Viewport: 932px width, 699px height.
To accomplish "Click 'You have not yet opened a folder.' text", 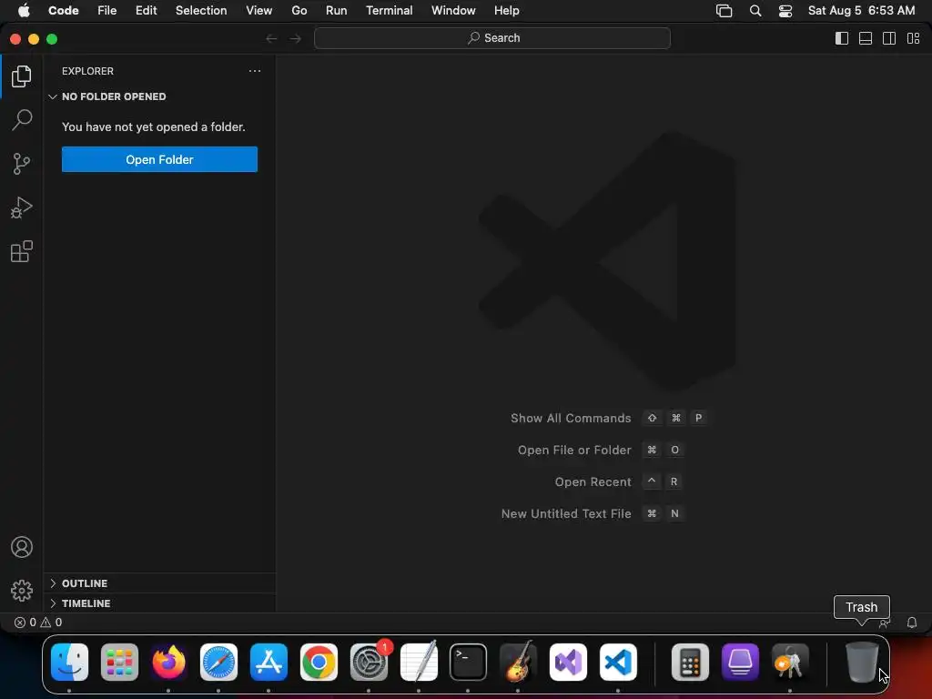I will (x=153, y=127).
